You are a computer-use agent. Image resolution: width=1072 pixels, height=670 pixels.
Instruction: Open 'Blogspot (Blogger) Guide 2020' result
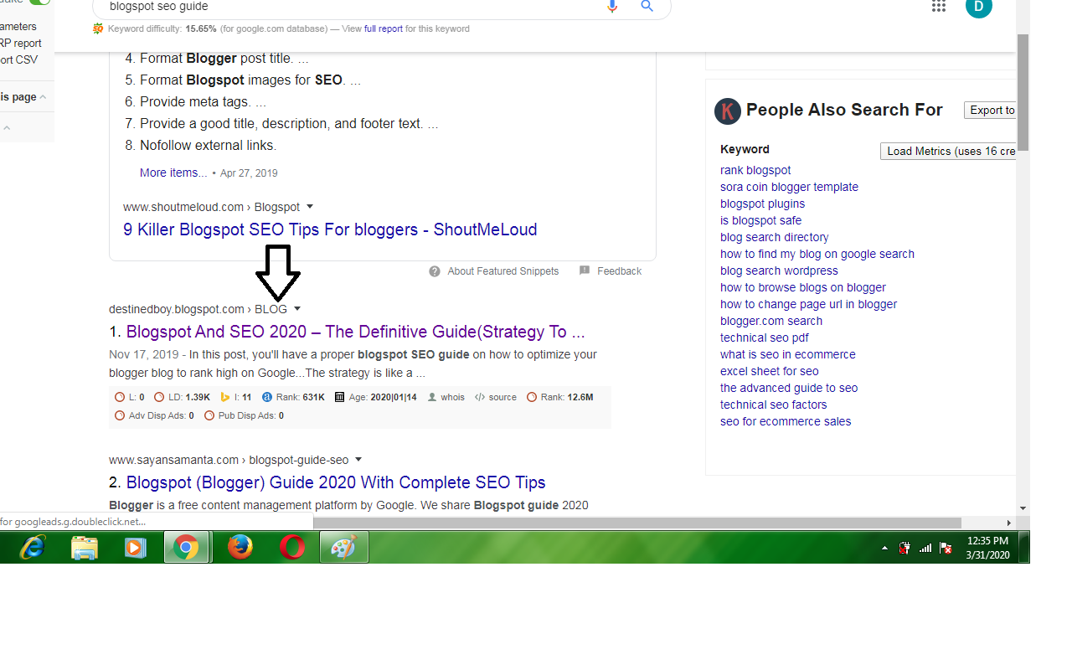[336, 482]
